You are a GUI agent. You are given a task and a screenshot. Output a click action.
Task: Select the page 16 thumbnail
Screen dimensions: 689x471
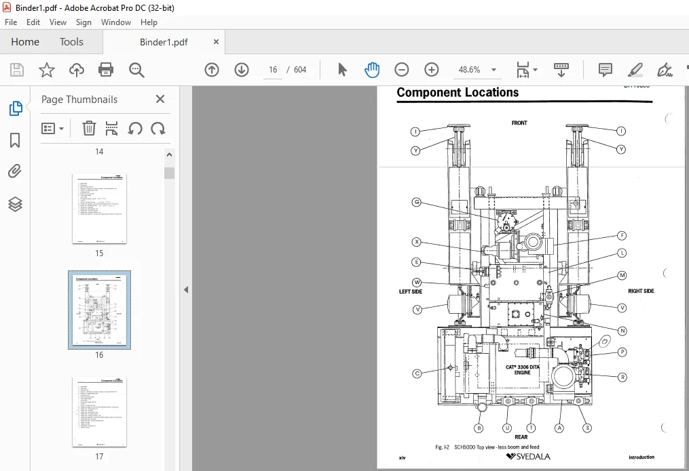(99, 310)
